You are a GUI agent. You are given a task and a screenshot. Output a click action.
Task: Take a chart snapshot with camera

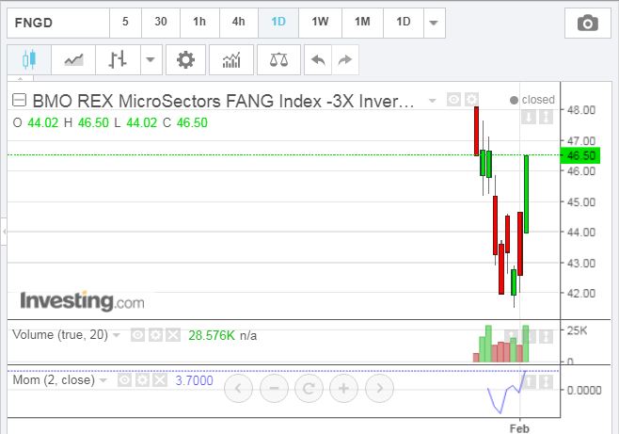(587, 23)
